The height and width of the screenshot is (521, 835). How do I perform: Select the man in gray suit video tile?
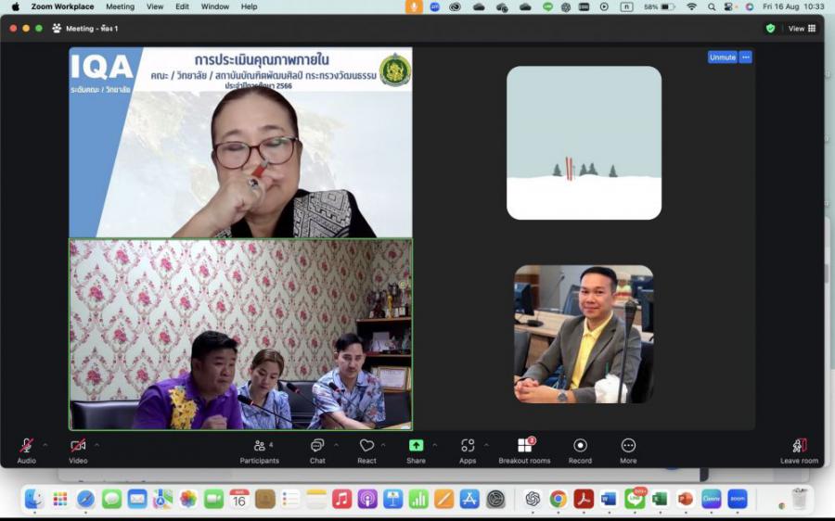[584, 335]
